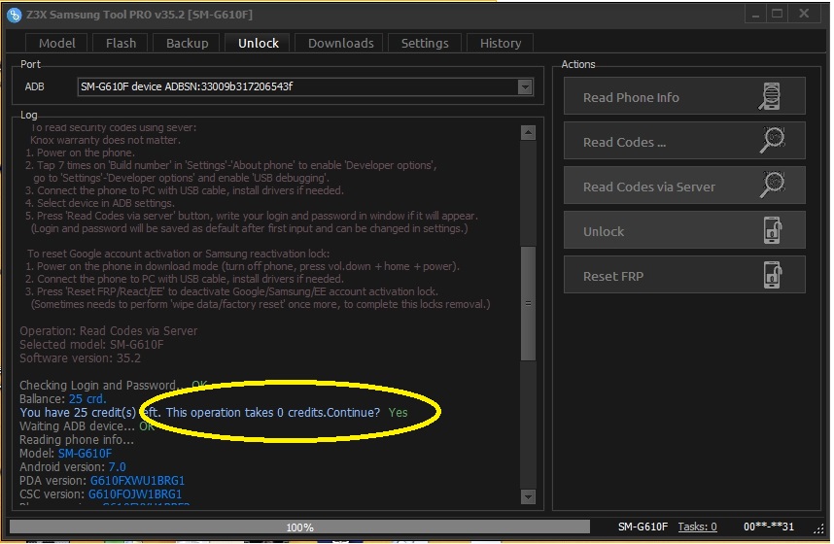Viewport: 834px width, 544px height.
Task: Click the Yes confirmation text in log
Action: pos(398,413)
